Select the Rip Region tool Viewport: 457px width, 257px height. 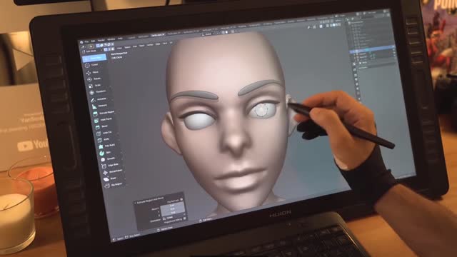tap(114, 185)
